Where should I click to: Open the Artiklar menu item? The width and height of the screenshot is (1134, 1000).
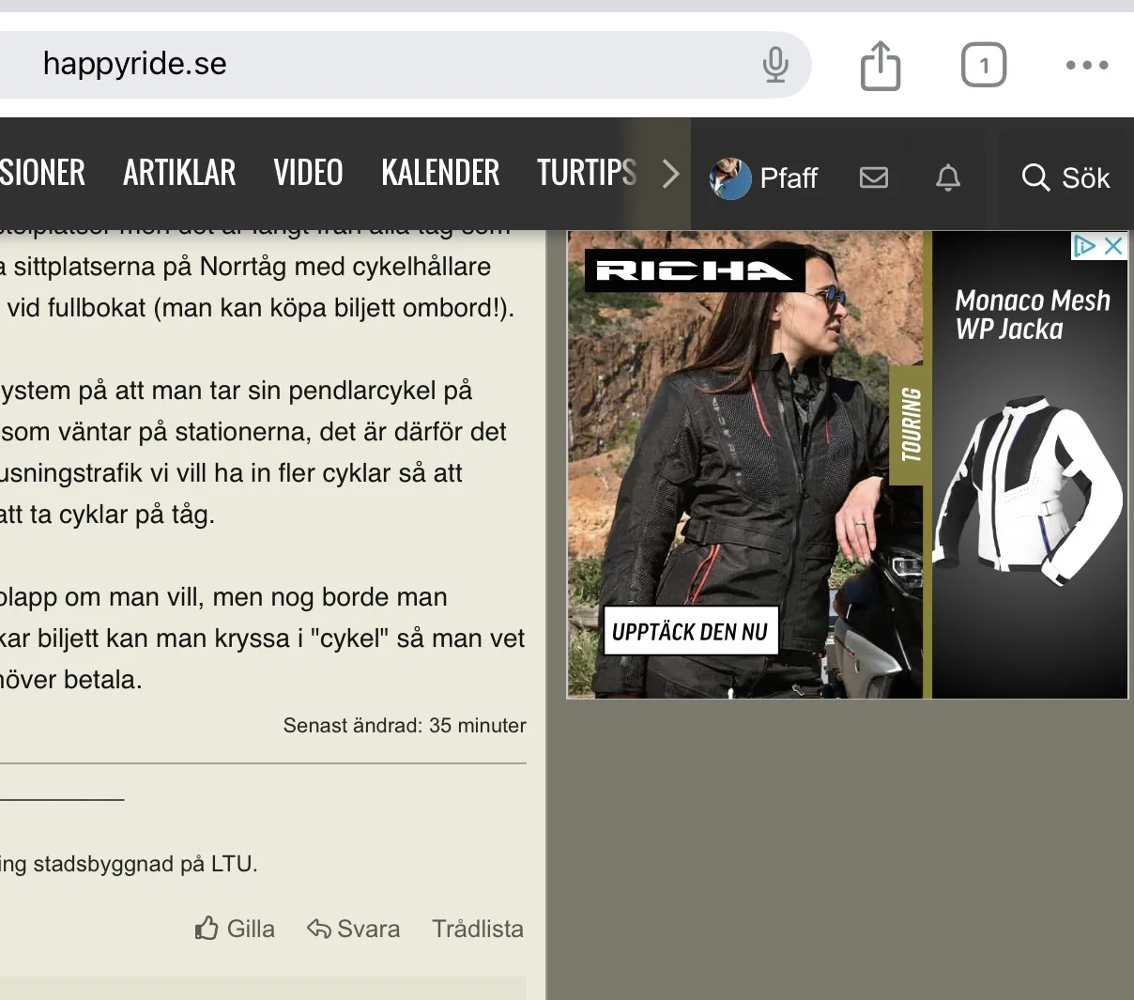coord(179,173)
